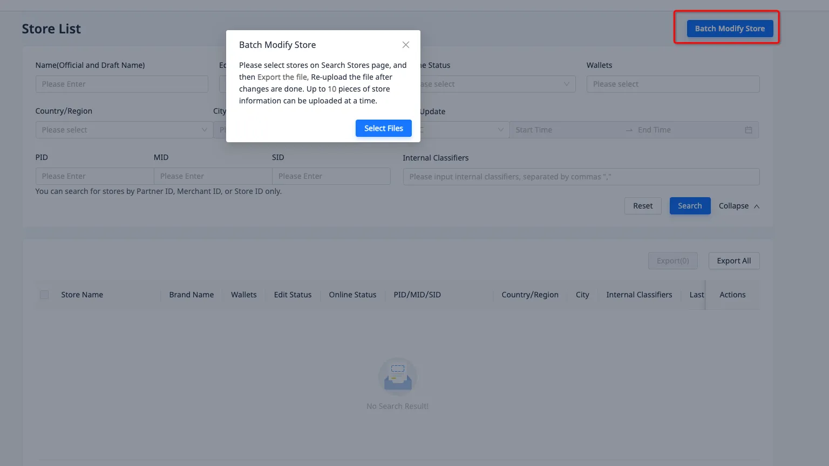Close the Batch Modify Store dialog

[406, 45]
